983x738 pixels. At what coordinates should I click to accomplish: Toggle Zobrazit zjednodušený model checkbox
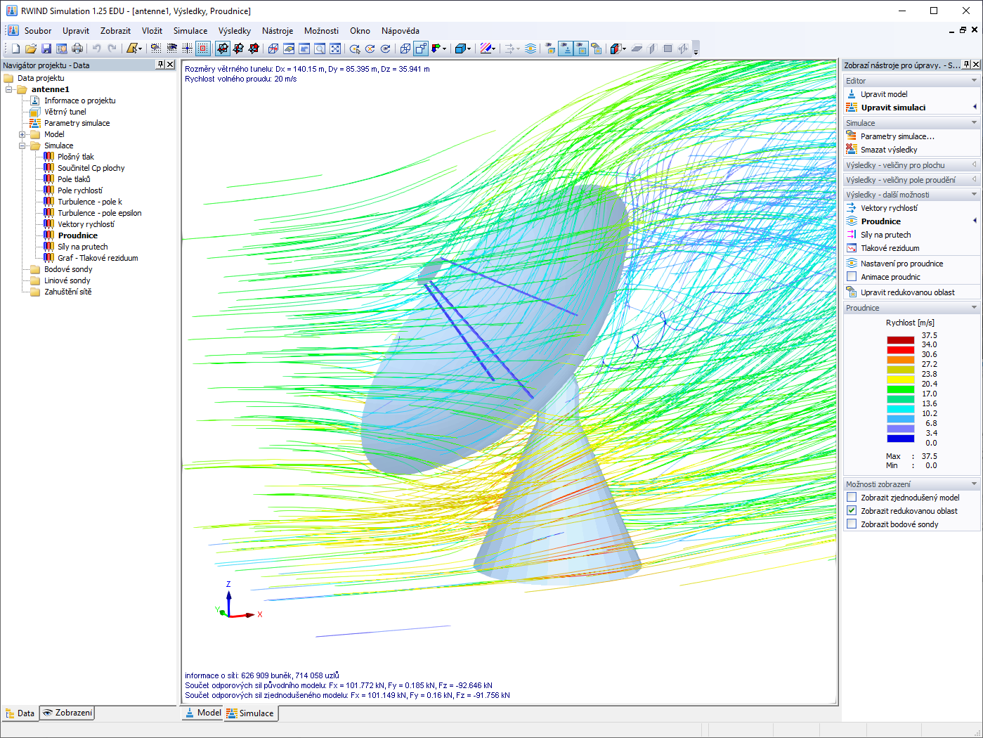click(852, 498)
